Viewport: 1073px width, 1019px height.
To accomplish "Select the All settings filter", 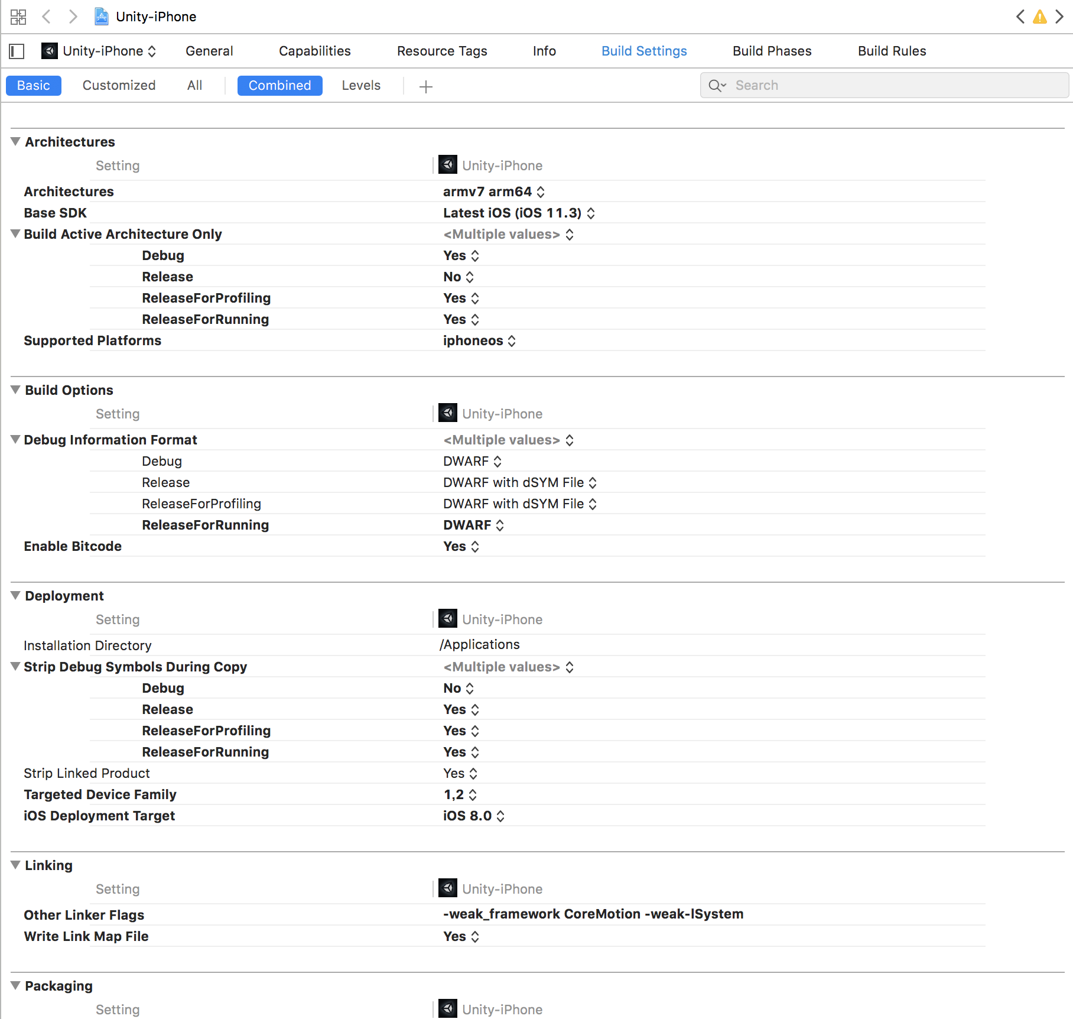I will pos(194,85).
